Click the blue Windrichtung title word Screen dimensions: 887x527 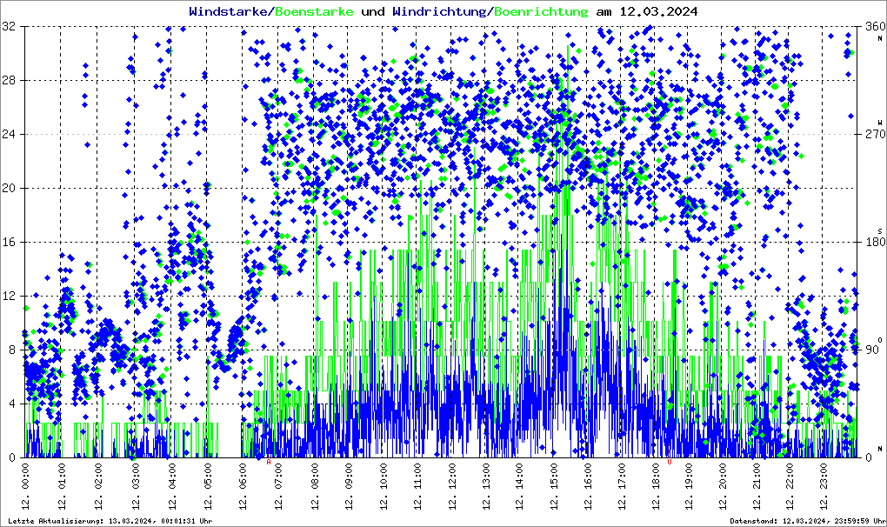439,11
